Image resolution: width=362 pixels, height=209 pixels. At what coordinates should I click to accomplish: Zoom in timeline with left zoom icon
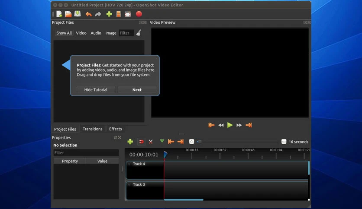pos(191,142)
